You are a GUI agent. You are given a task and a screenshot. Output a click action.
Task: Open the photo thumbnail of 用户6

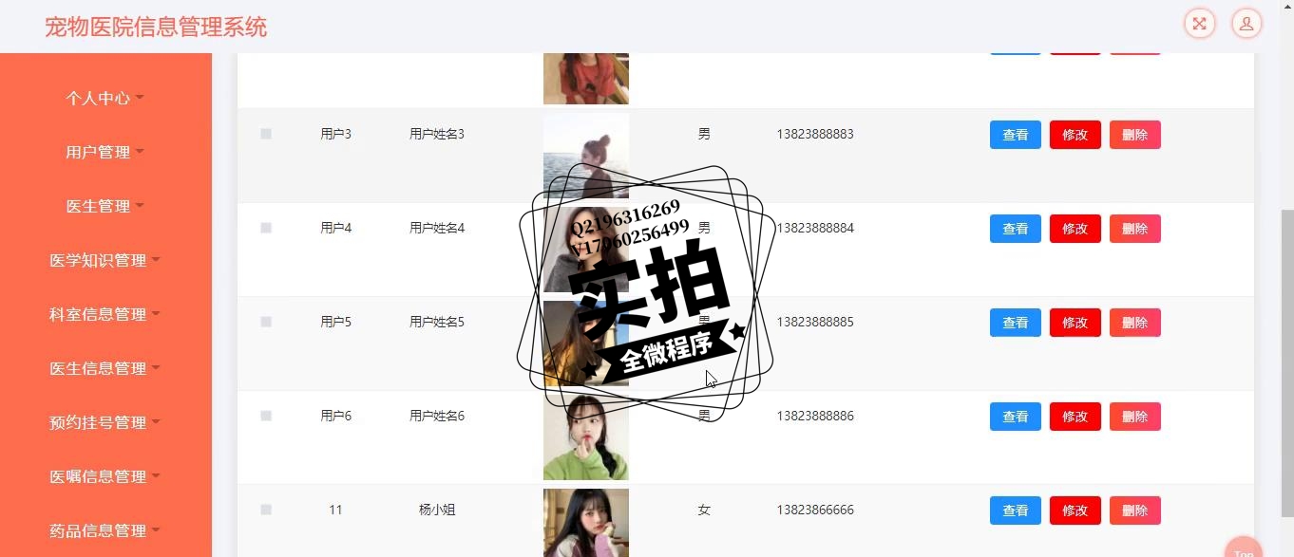click(586, 437)
